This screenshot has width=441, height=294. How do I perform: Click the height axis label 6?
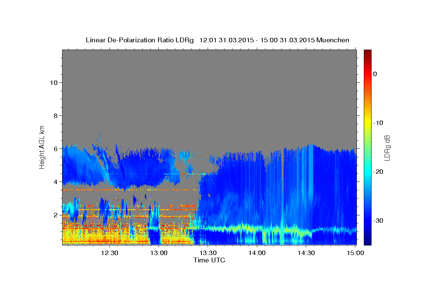(x=55, y=148)
